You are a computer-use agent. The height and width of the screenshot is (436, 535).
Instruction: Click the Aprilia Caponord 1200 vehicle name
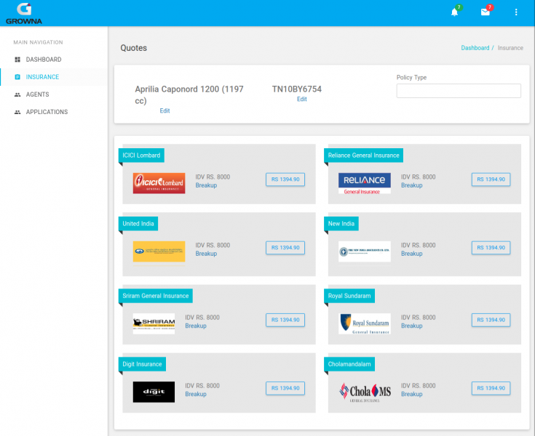coord(189,94)
